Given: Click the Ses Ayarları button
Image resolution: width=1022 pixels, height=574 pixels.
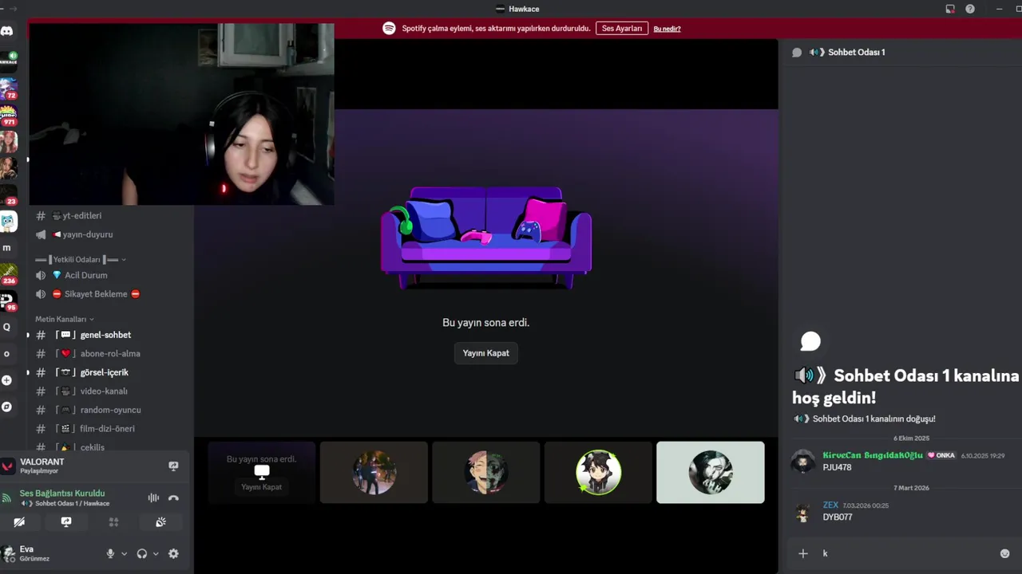Looking at the screenshot, I should coord(621,28).
